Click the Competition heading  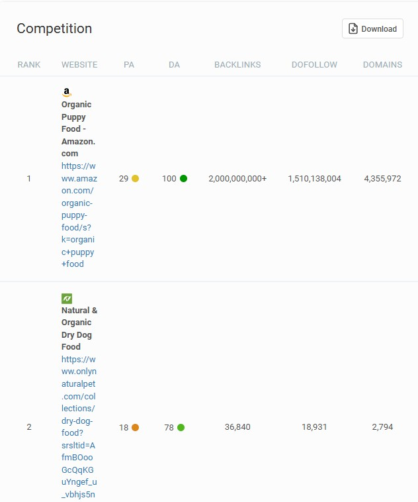coord(54,28)
